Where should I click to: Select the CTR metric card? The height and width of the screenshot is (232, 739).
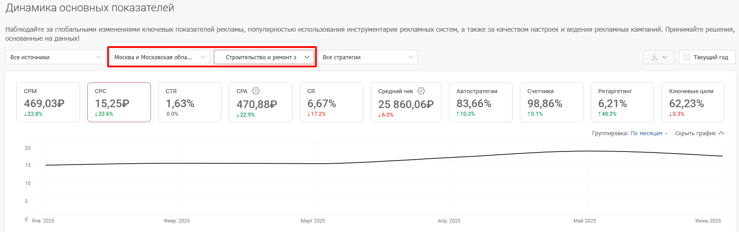[x=190, y=102]
